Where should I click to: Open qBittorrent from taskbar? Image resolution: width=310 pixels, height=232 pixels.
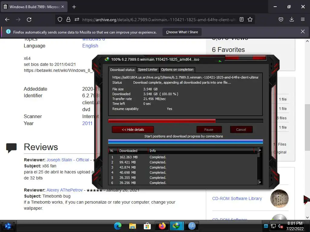tap(191, 226)
